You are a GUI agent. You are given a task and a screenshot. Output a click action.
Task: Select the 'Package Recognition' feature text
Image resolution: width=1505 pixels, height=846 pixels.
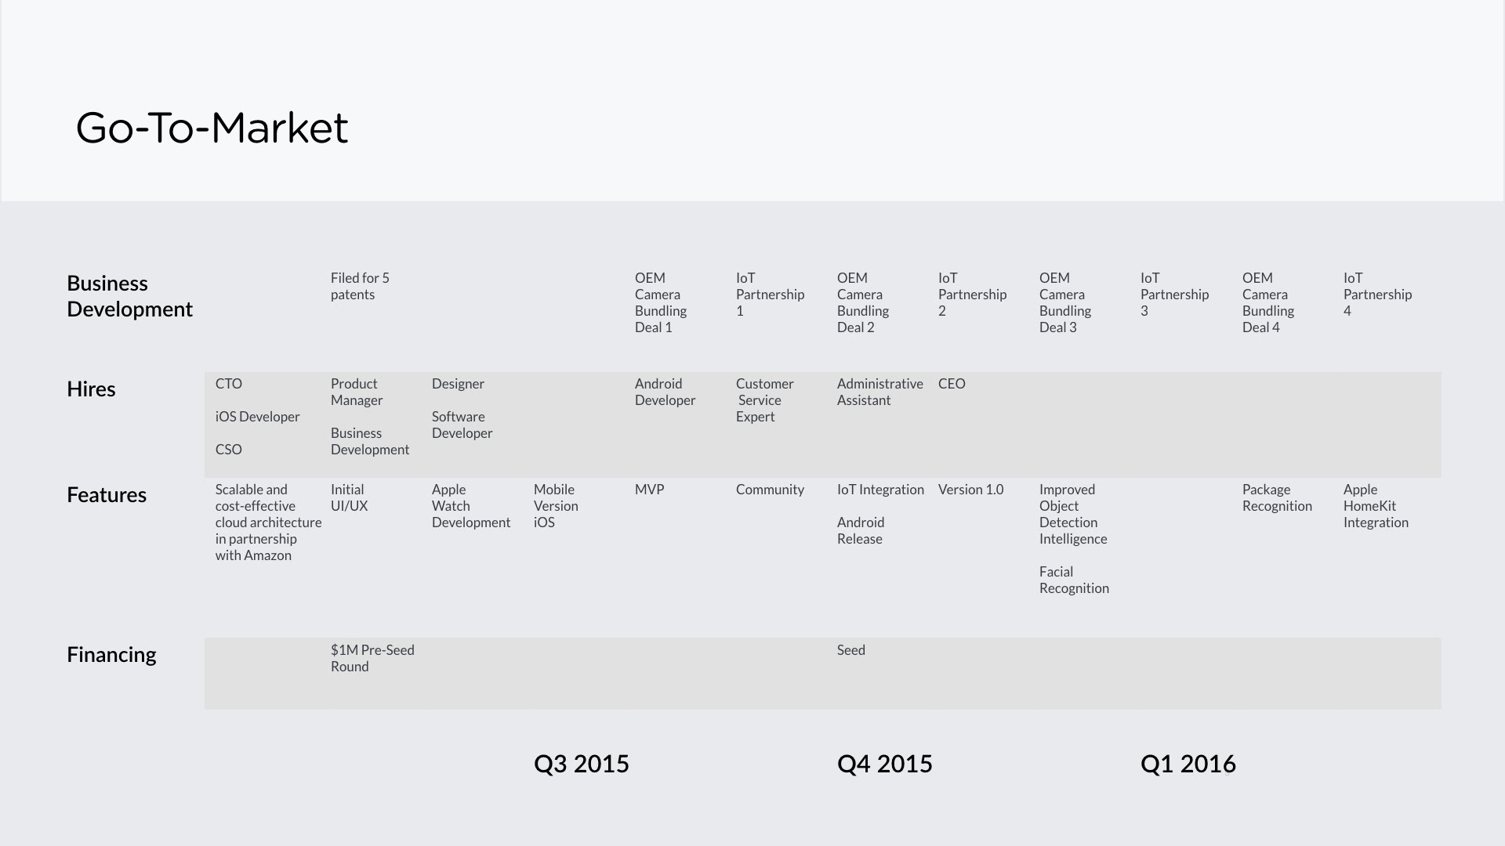tap(1276, 497)
